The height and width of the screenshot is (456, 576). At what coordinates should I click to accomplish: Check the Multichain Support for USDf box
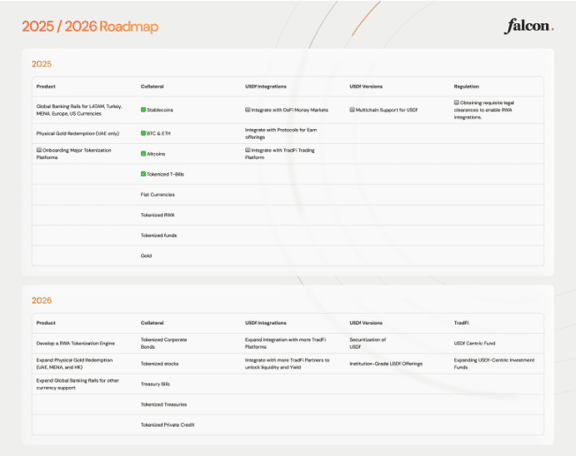pos(353,110)
